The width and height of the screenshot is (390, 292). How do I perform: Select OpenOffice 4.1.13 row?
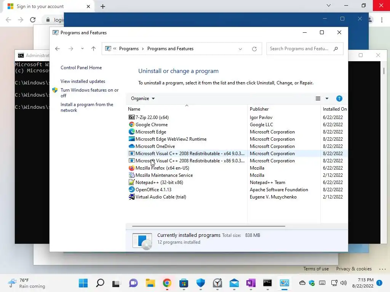(x=238, y=189)
